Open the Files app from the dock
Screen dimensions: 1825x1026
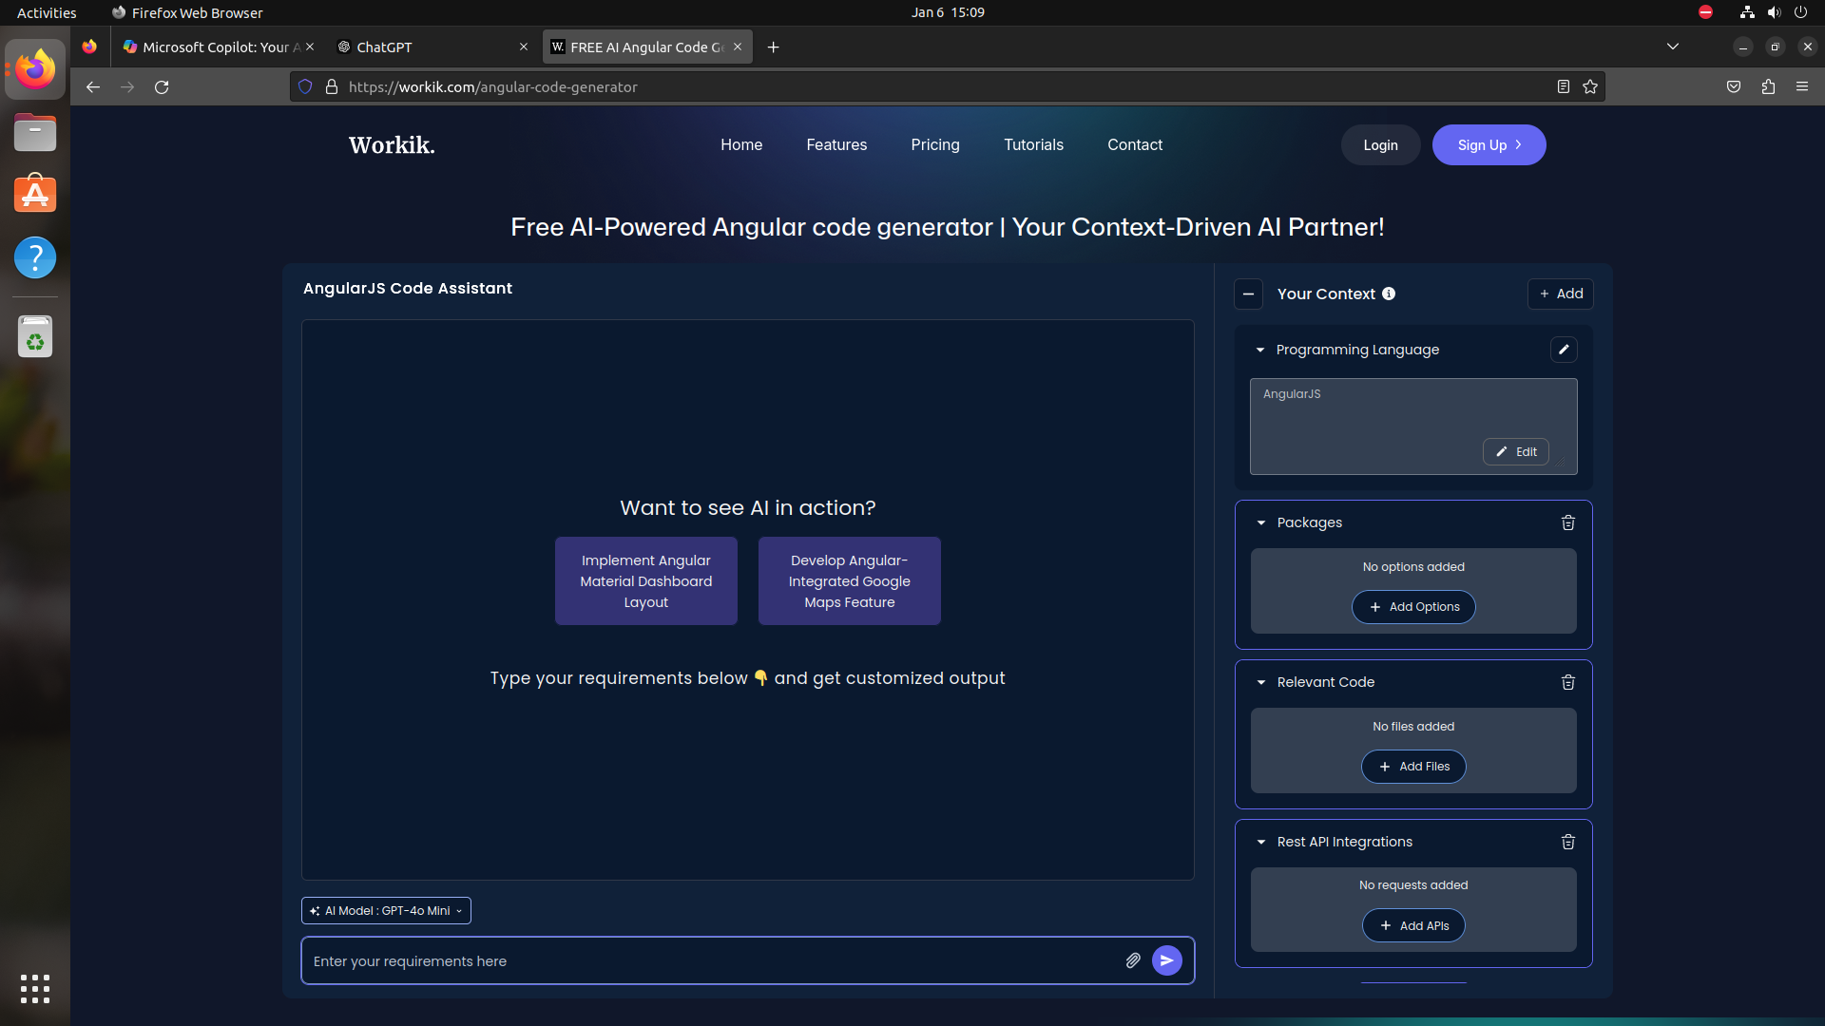point(35,132)
